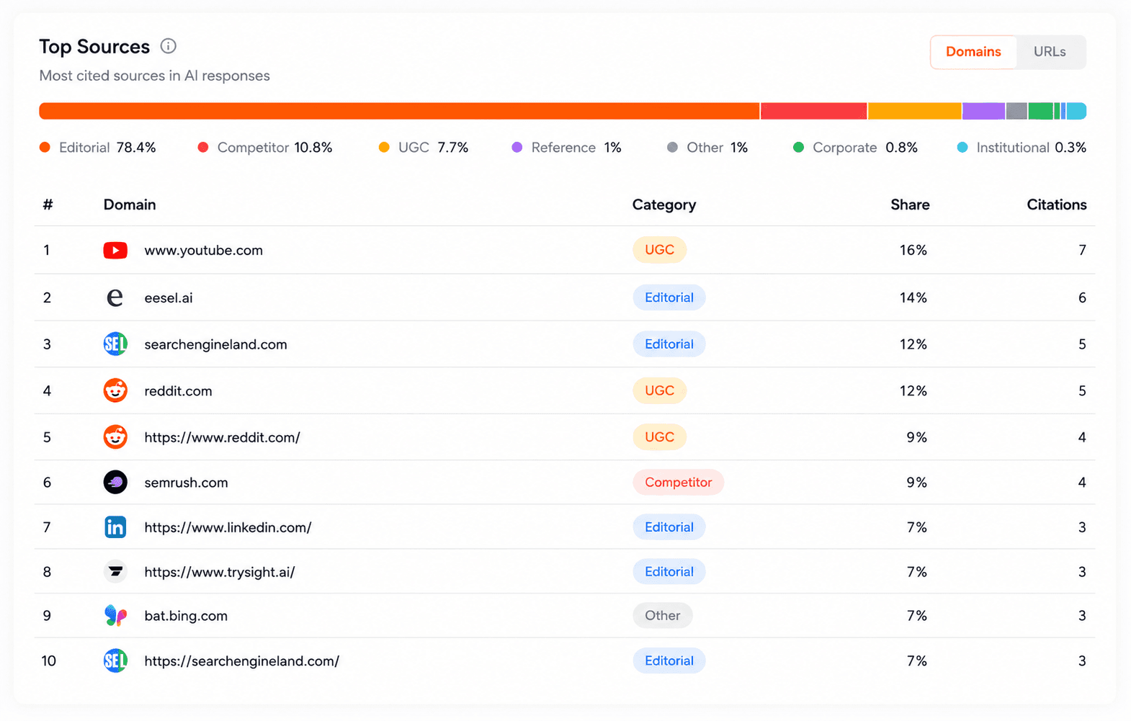Click the yellow UGC segment of the bar
The width and height of the screenshot is (1131, 721).
[x=915, y=111]
